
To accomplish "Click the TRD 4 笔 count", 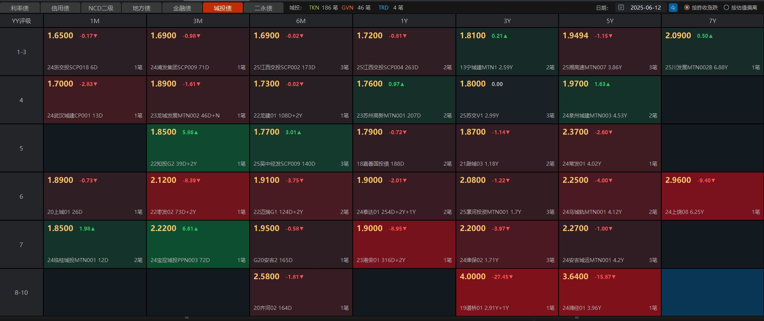I will coord(391,8).
